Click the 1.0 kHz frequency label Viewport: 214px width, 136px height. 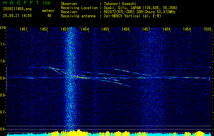pyautogui.click(x=2, y=62)
